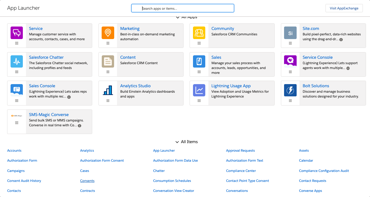370x197 pixels.
Task: Click the Marketing app title
Action: tap(130, 29)
